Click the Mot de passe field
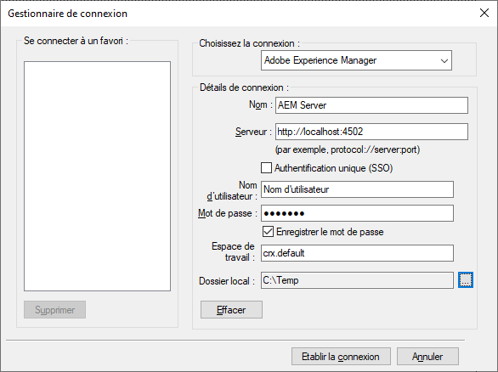 coord(357,213)
